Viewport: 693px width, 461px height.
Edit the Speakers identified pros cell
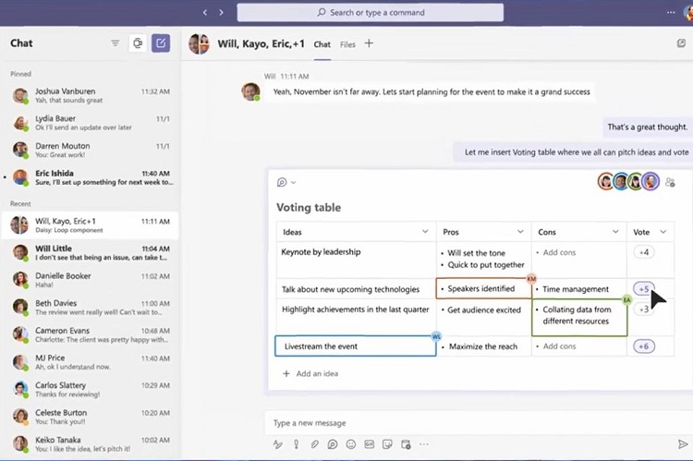(x=483, y=288)
